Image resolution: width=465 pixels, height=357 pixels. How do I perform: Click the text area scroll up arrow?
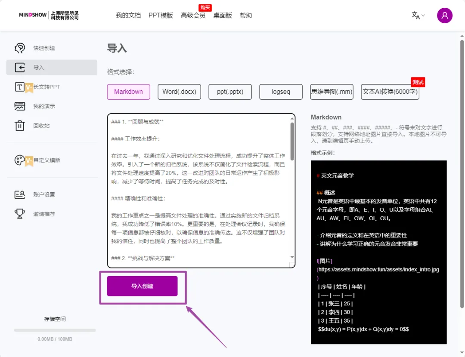pyautogui.click(x=292, y=118)
